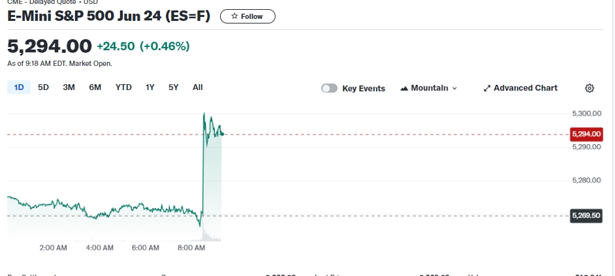Click the 5,269.50 previous close label
615x276 pixels.
coord(586,215)
